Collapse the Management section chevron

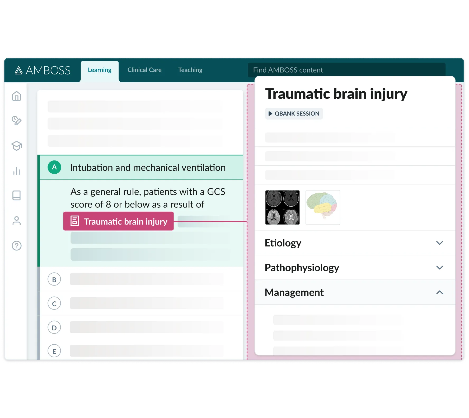439,292
